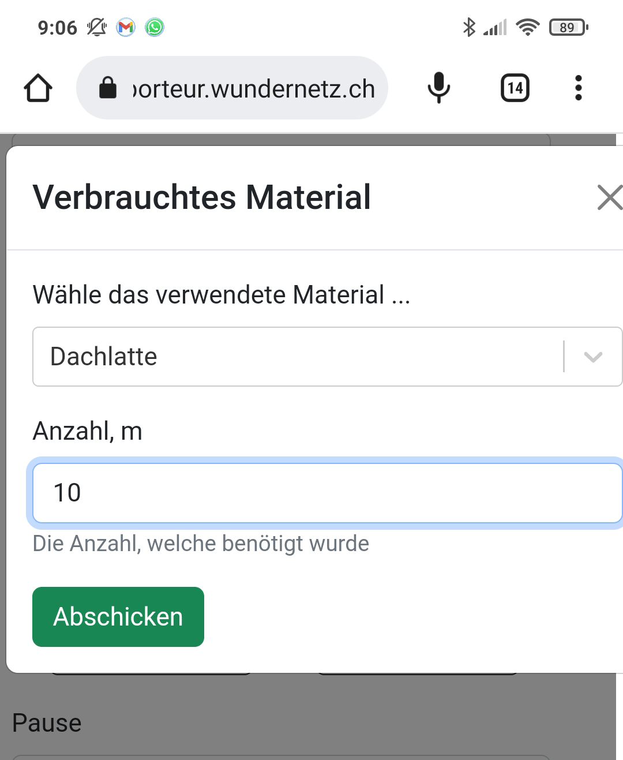Tap the battery indicator in status bar

click(568, 27)
